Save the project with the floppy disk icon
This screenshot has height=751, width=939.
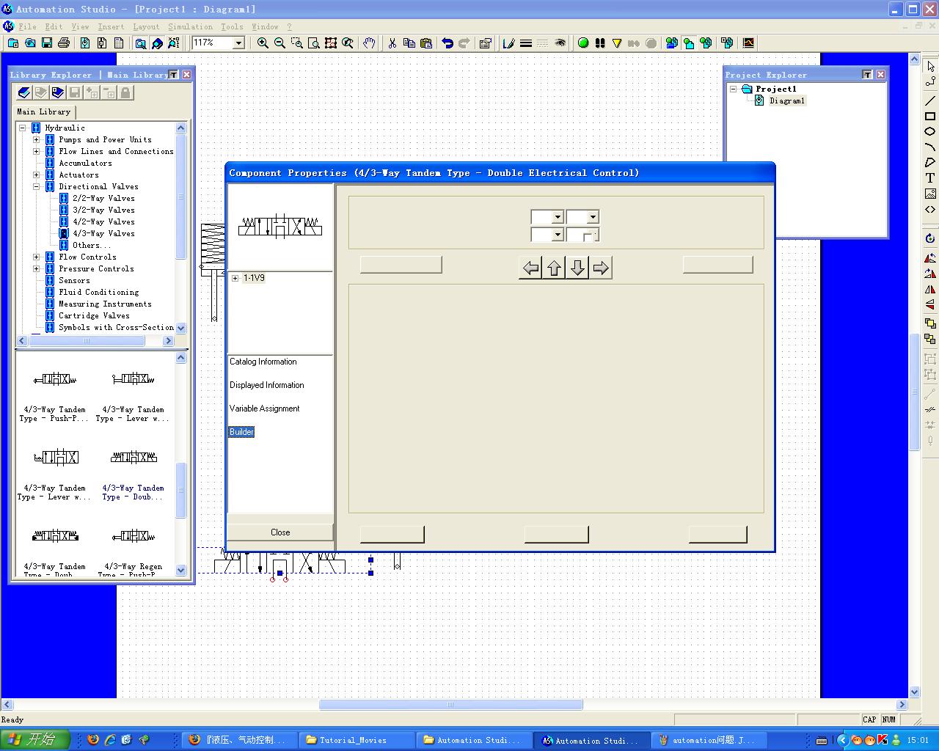47,43
